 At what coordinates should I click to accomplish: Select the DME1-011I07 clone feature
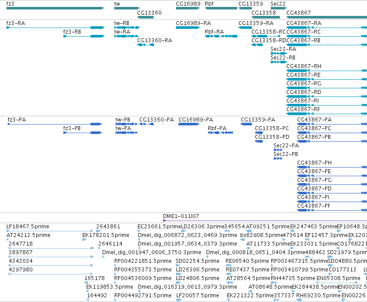click(265, 221)
